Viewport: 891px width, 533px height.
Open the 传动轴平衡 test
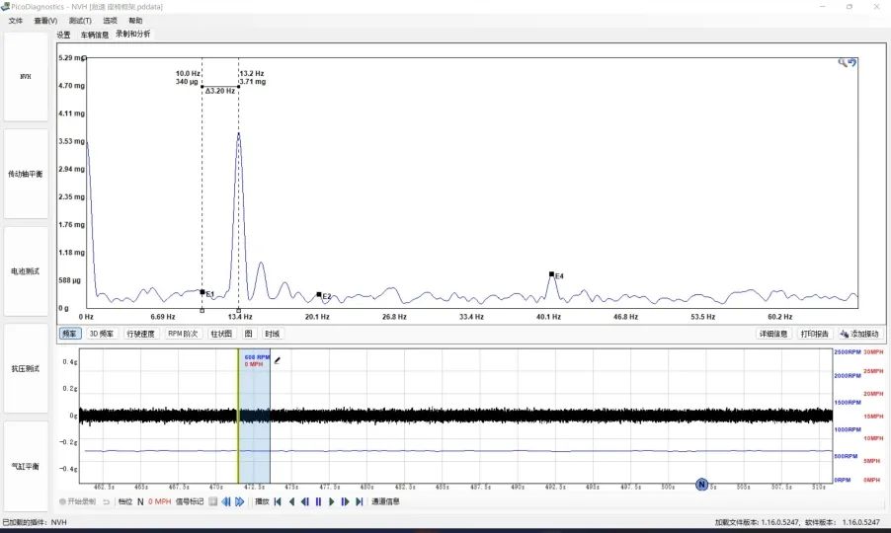26,174
